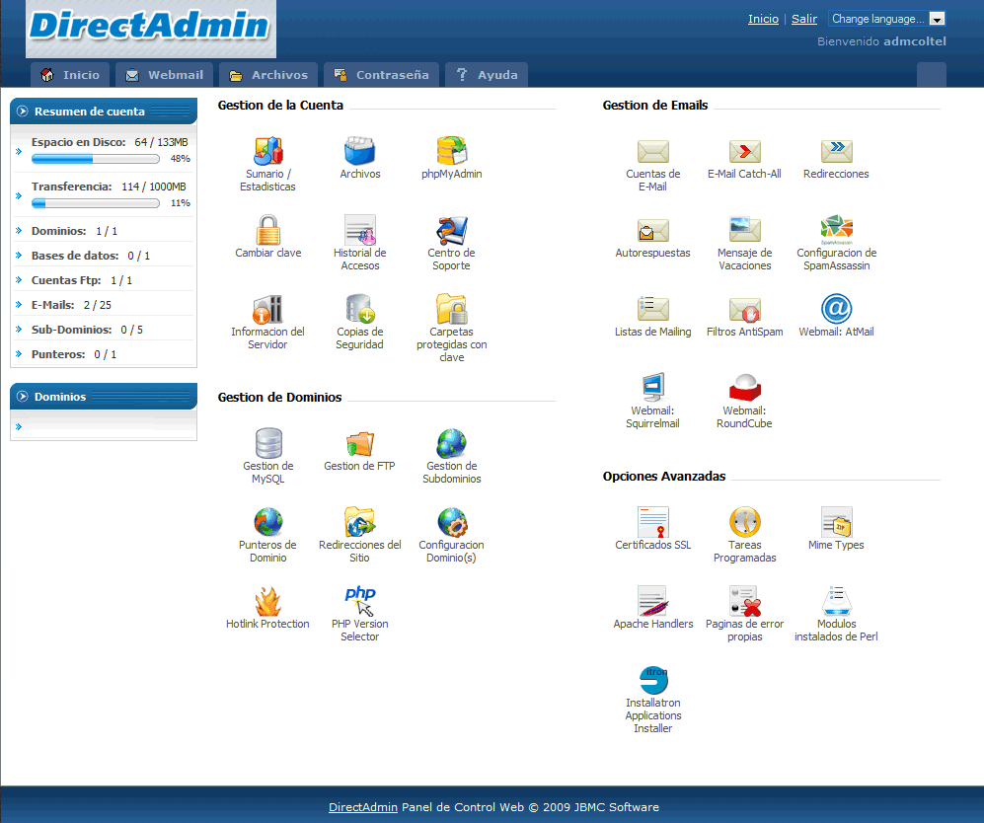Click the Cambiar clave padlock icon
The width and height of the screenshot is (984, 823).
click(268, 230)
